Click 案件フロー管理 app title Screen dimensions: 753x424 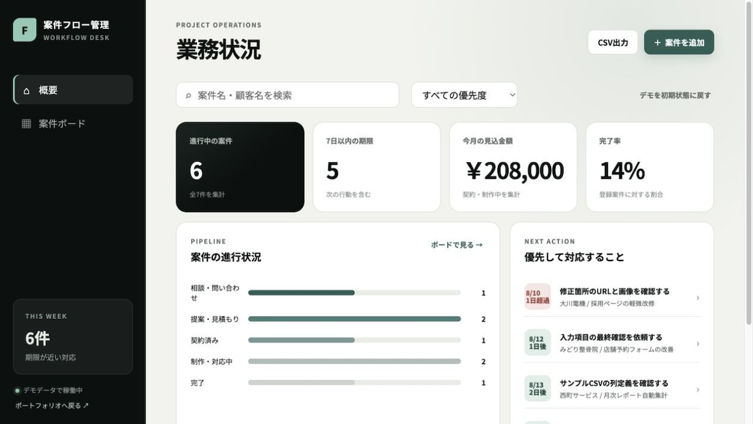(76, 25)
